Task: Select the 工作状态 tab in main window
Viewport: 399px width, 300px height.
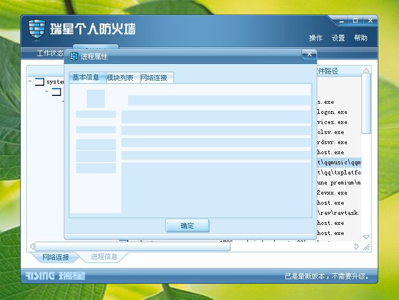Action: pos(50,53)
